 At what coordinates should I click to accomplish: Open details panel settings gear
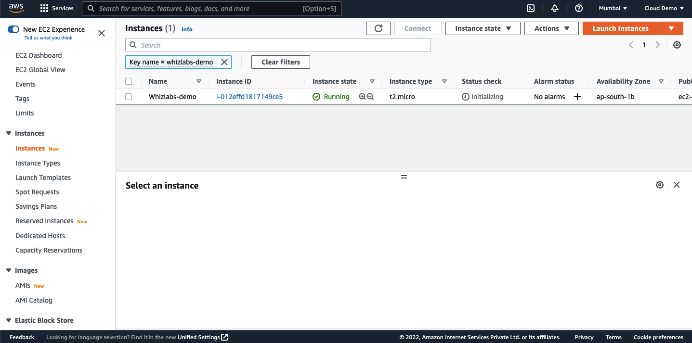(660, 185)
